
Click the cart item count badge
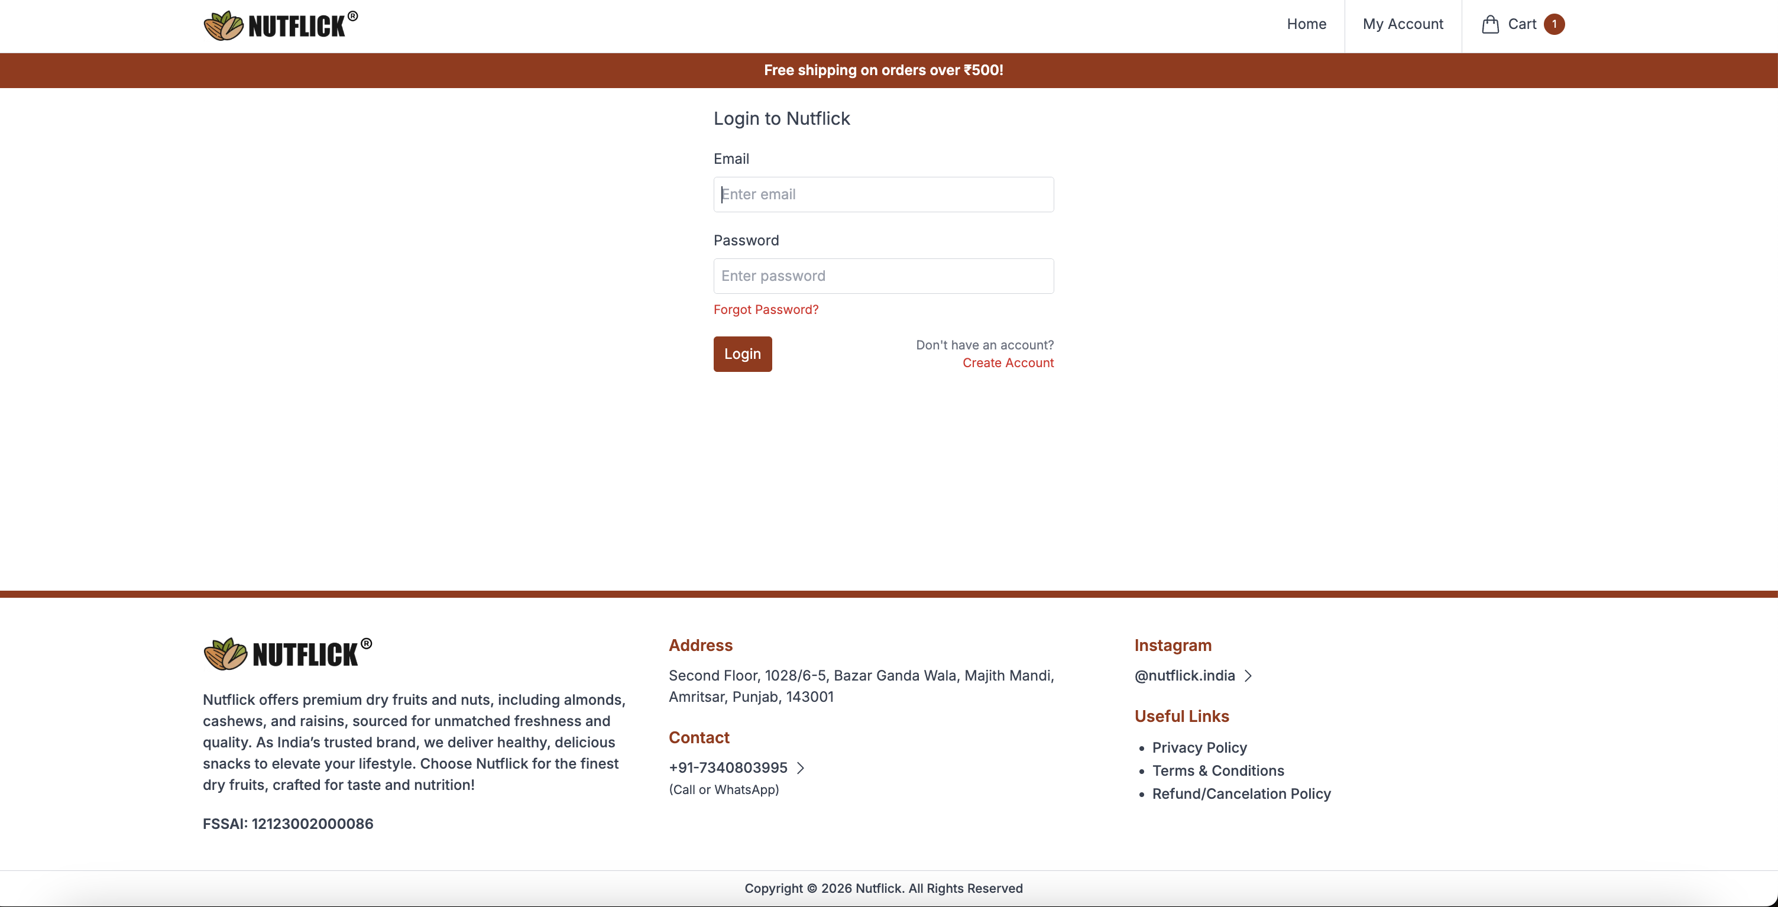pos(1554,24)
